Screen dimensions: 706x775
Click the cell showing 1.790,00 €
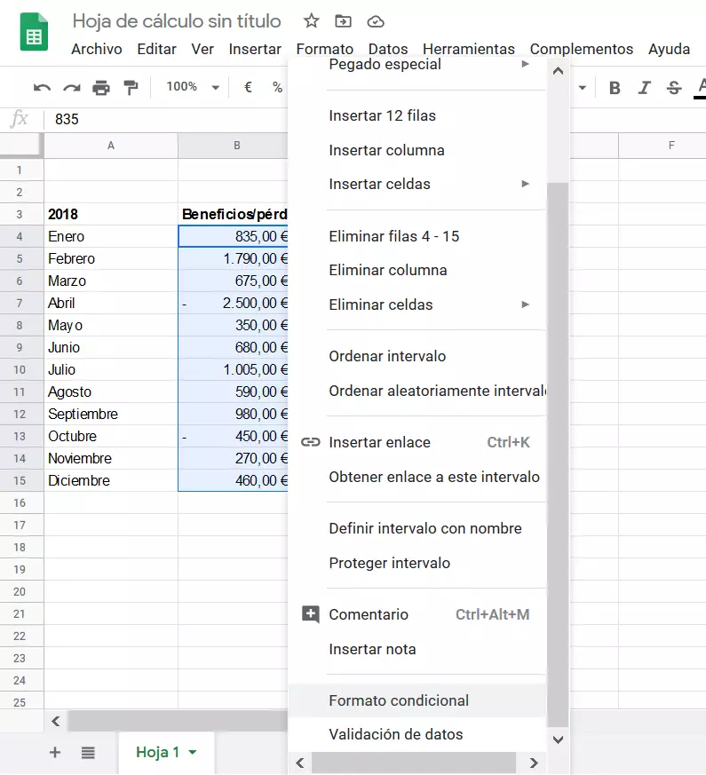[x=233, y=258]
